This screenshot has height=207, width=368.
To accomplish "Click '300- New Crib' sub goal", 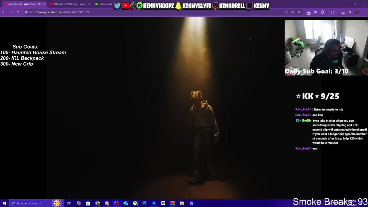I will 17,64.
